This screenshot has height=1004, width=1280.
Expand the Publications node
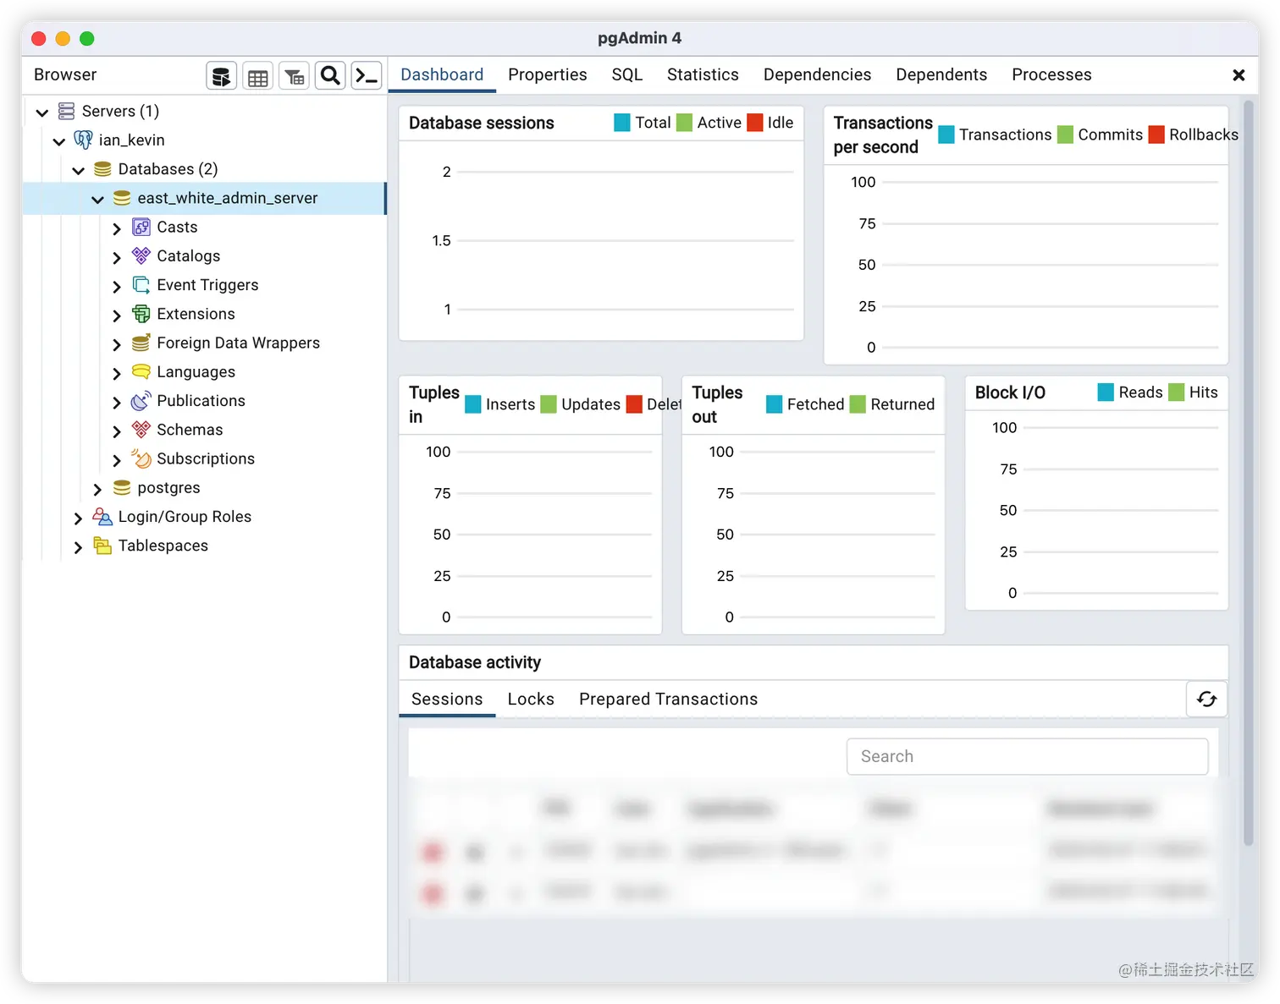(x=117, y=402)
